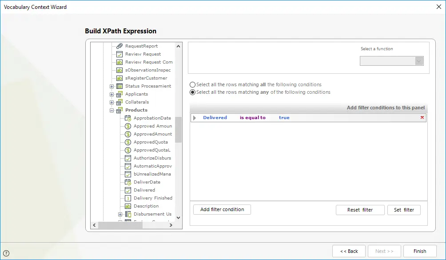Select matching any conditions radio option

(x=192, y=92)
